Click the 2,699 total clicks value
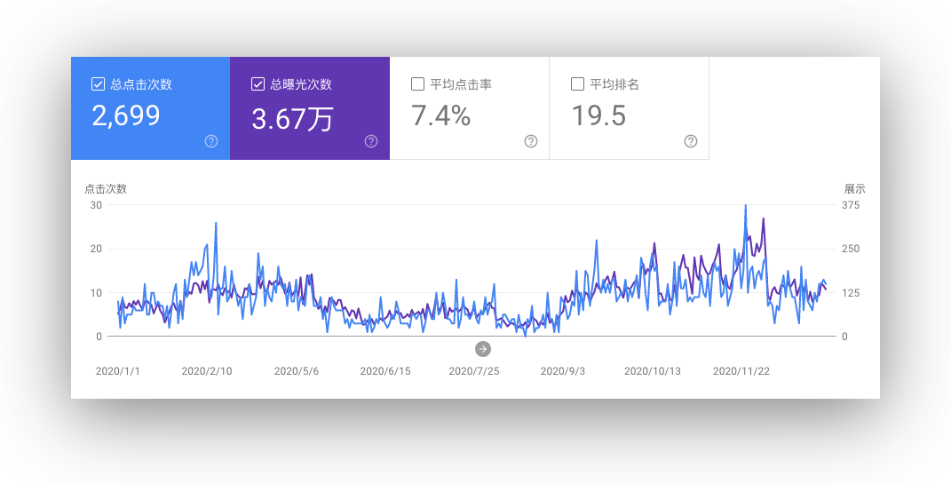This screenshot has height=484, width=951. pos(126,115)
